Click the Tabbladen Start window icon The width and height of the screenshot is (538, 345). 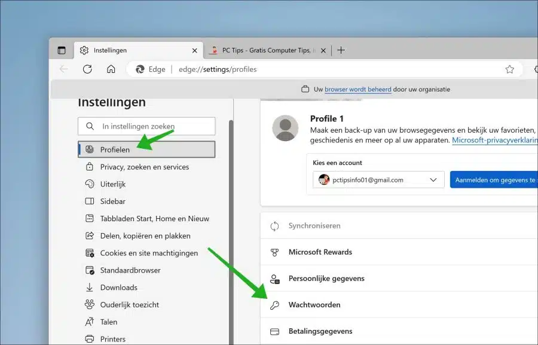tap(90, 218)
